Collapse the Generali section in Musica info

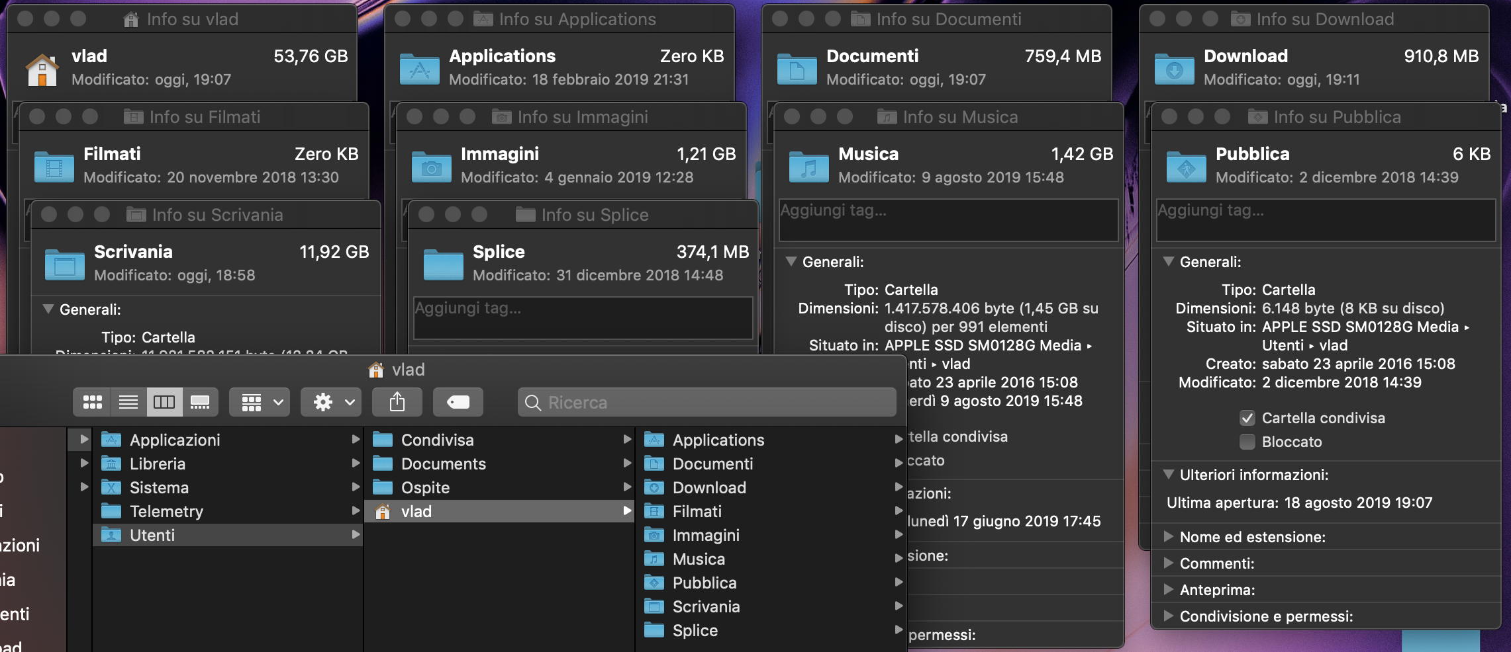point(791,262)
